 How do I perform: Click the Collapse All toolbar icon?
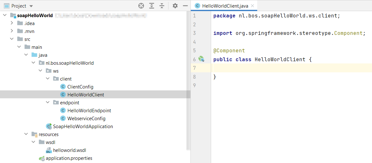[162, 6]
